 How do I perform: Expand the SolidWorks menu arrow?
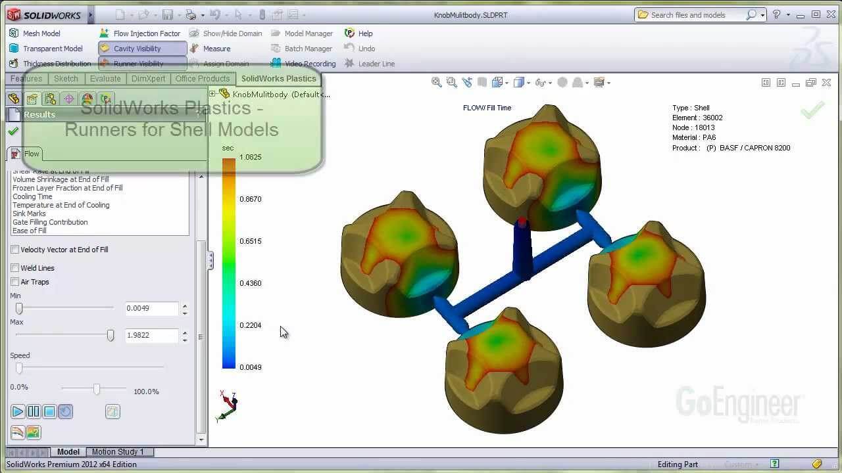[x=91, y=14]
